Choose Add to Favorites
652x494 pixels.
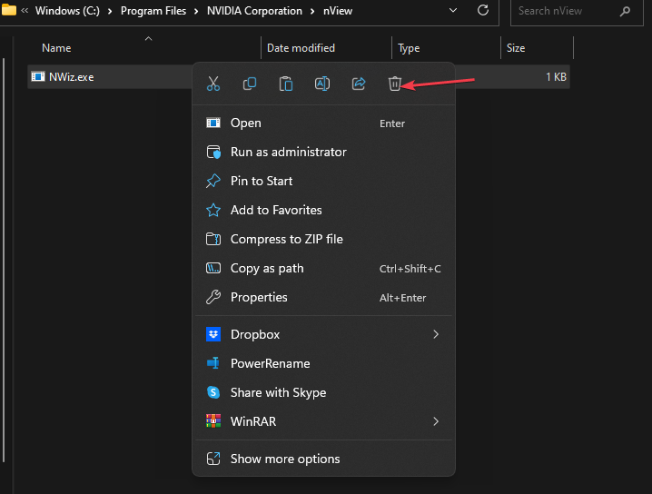[x=323, y=210]
